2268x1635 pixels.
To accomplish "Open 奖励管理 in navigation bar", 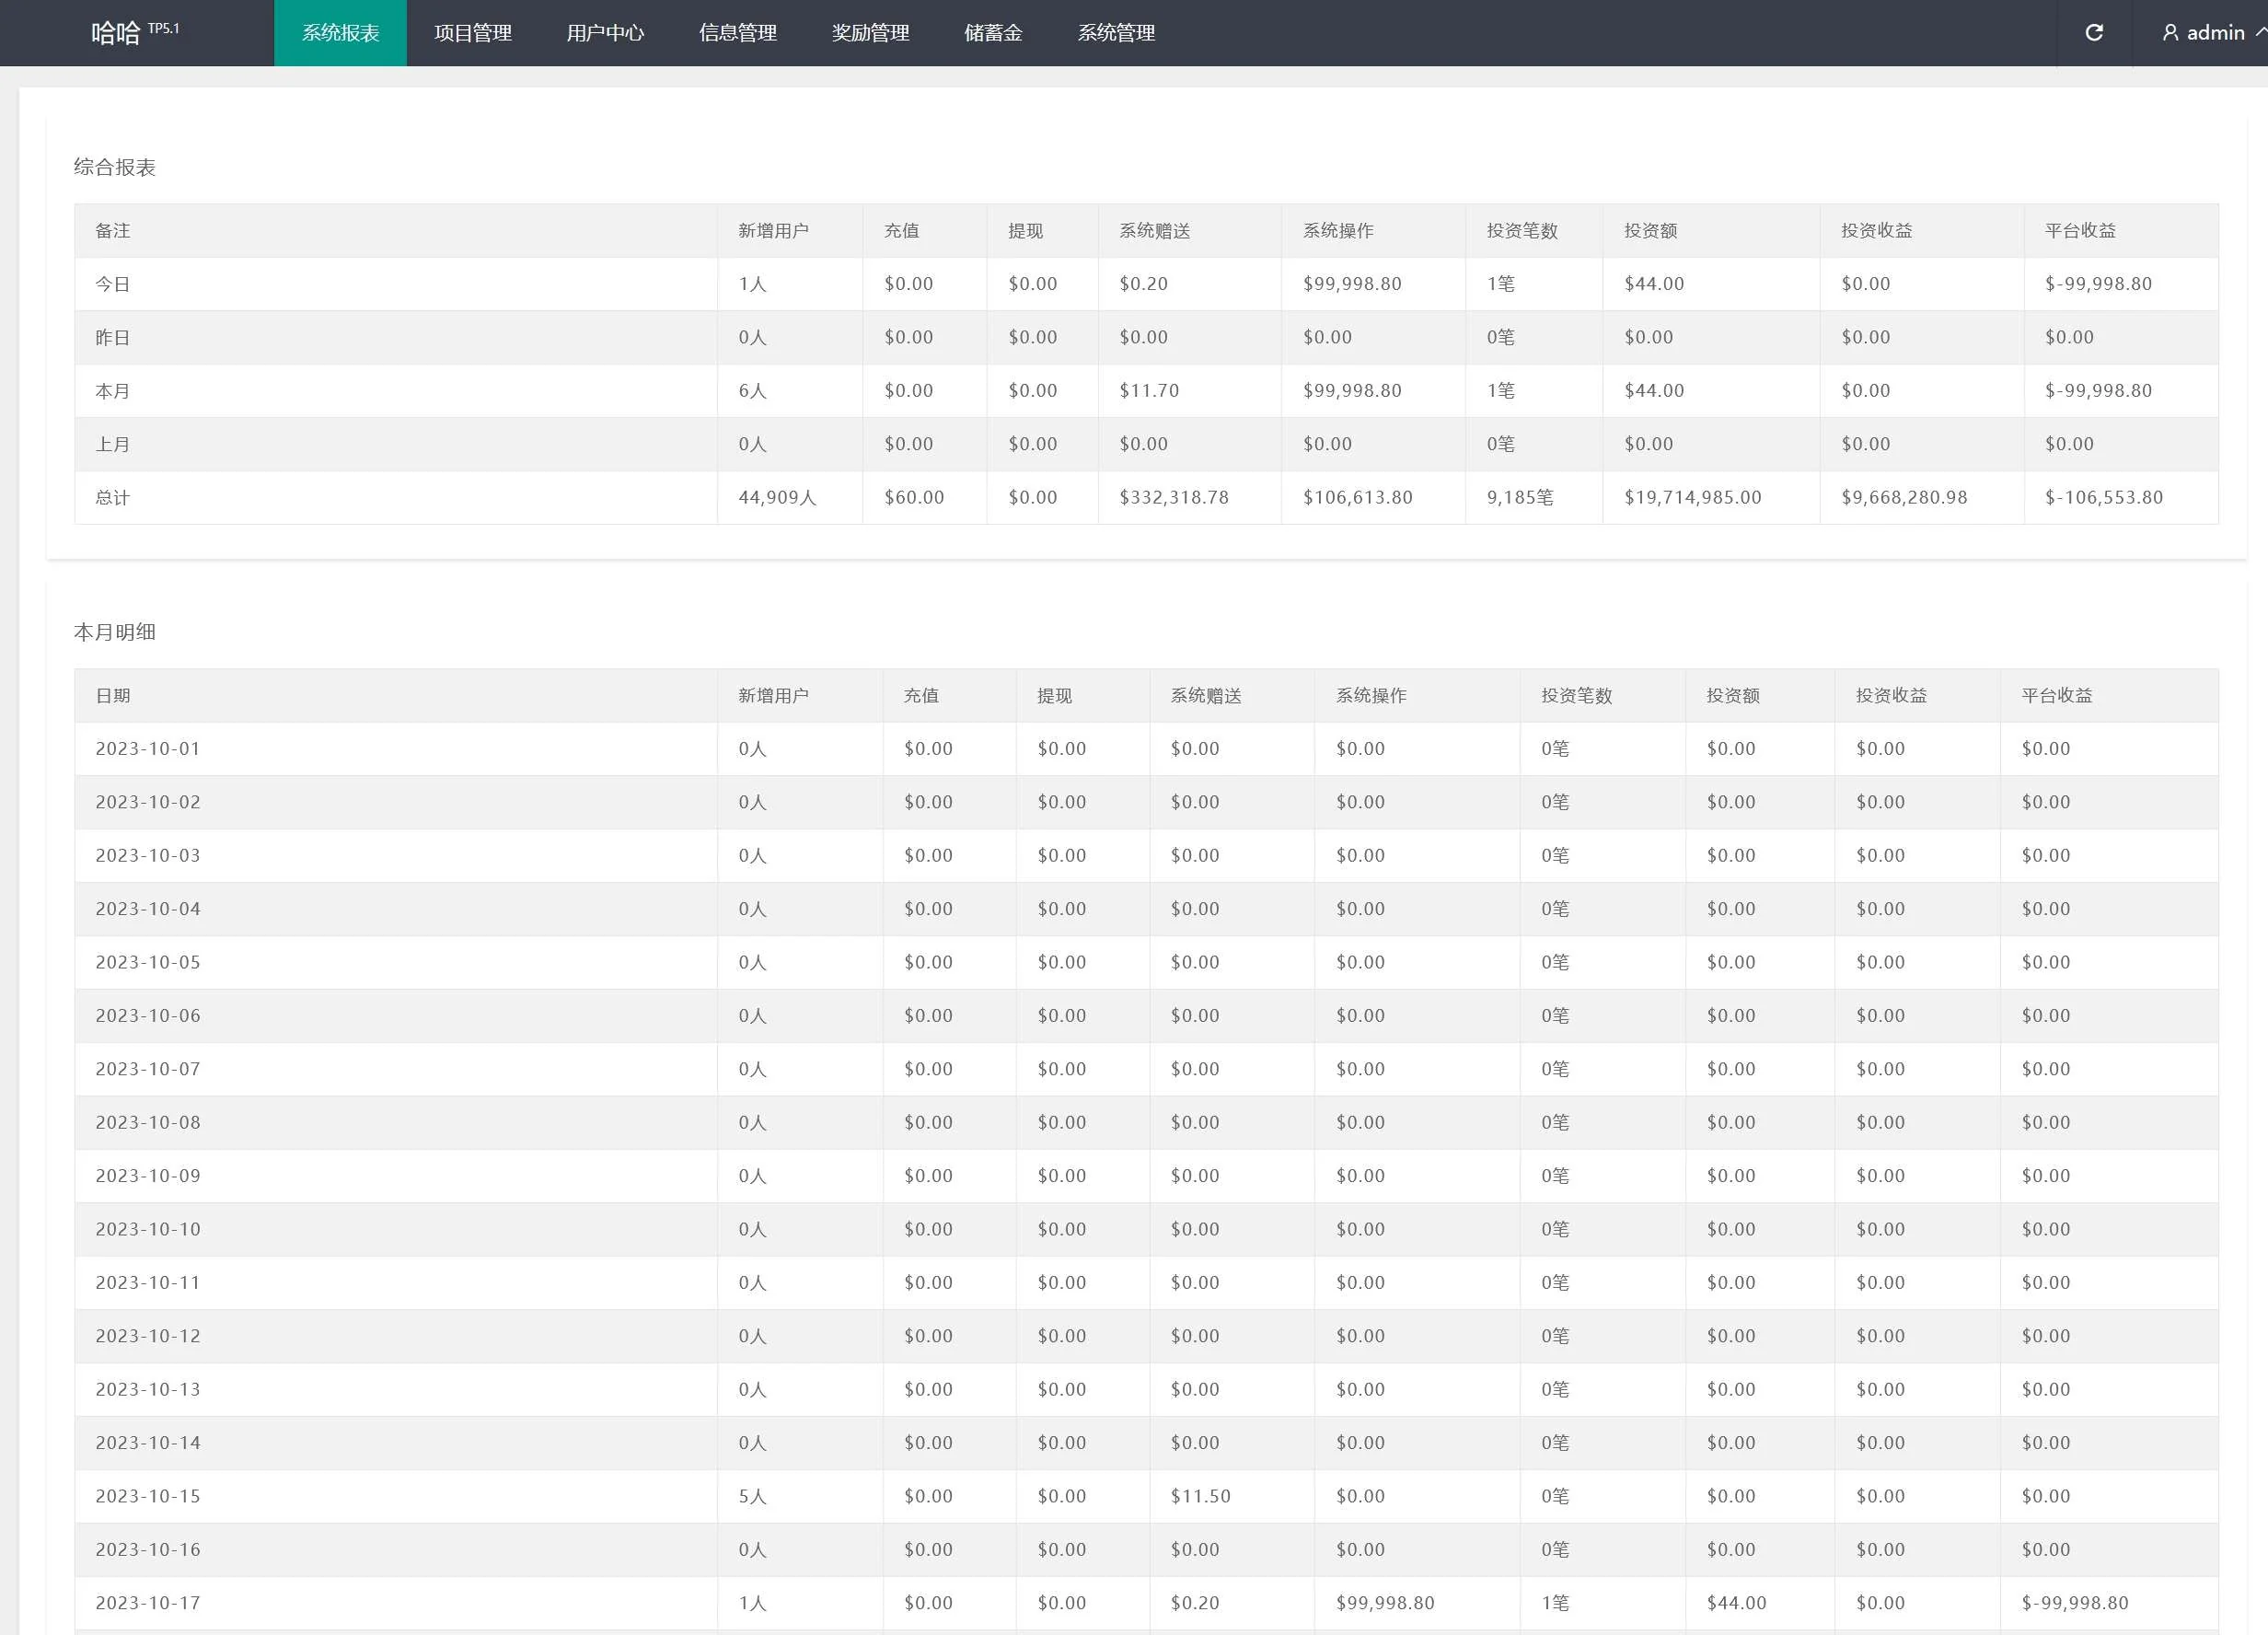I will (870, 33).
